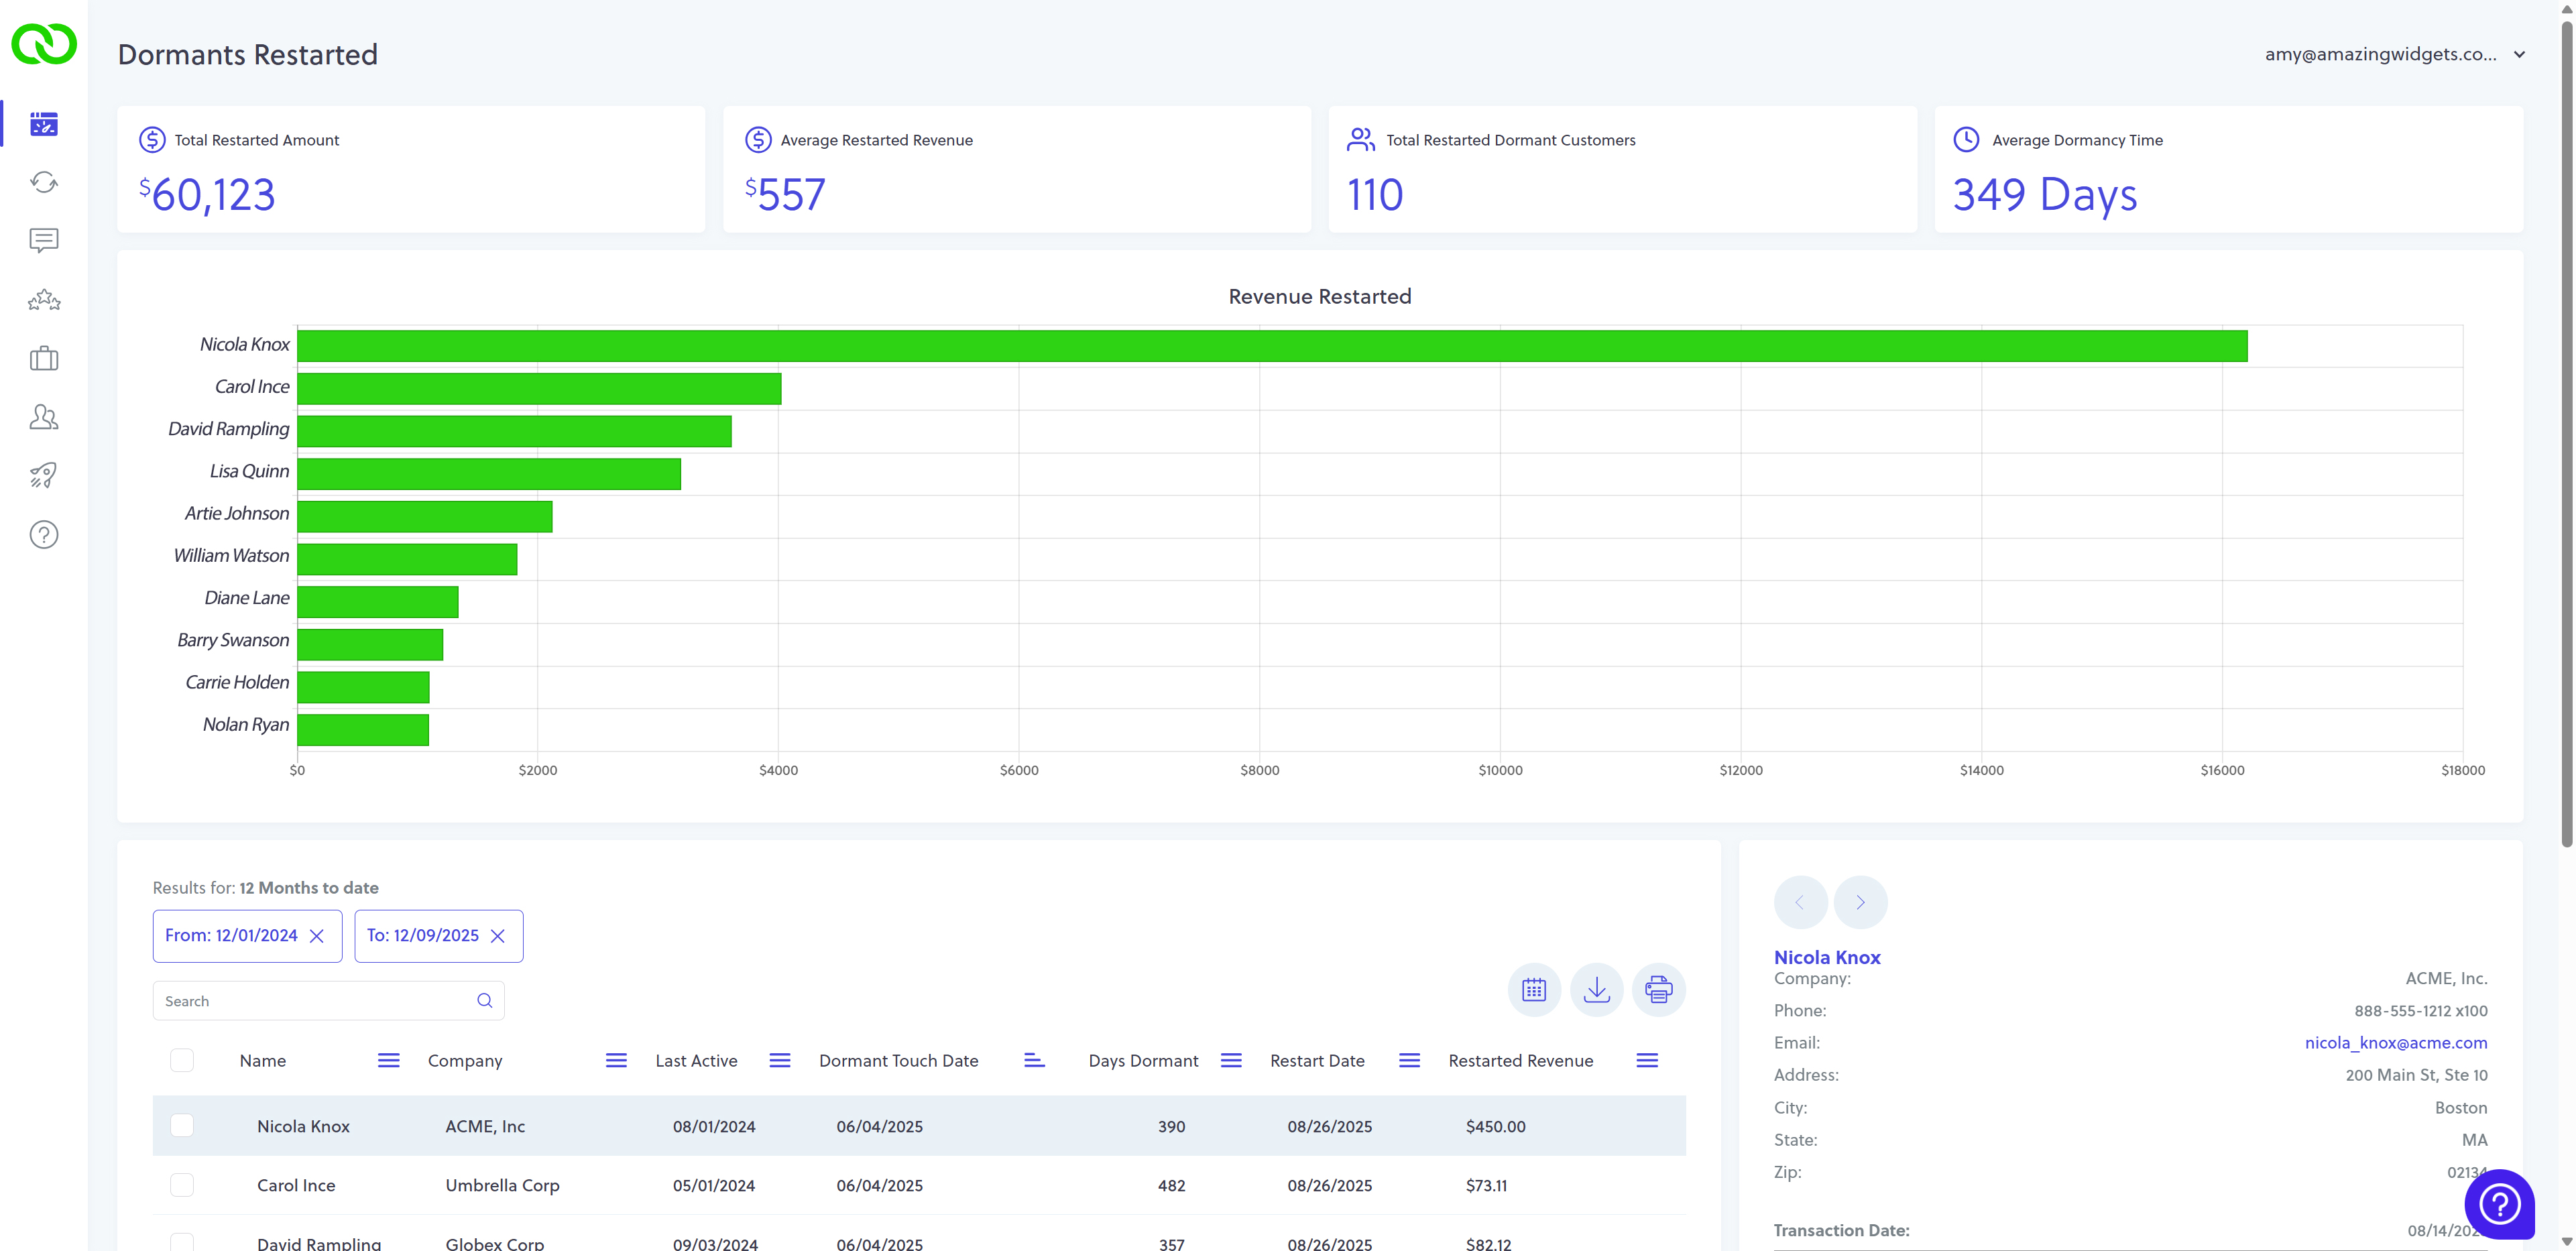The width and height of the screenshot is (2576, 1251).
Task: Click the rocket launch sidebar icon
Action: 44,475
